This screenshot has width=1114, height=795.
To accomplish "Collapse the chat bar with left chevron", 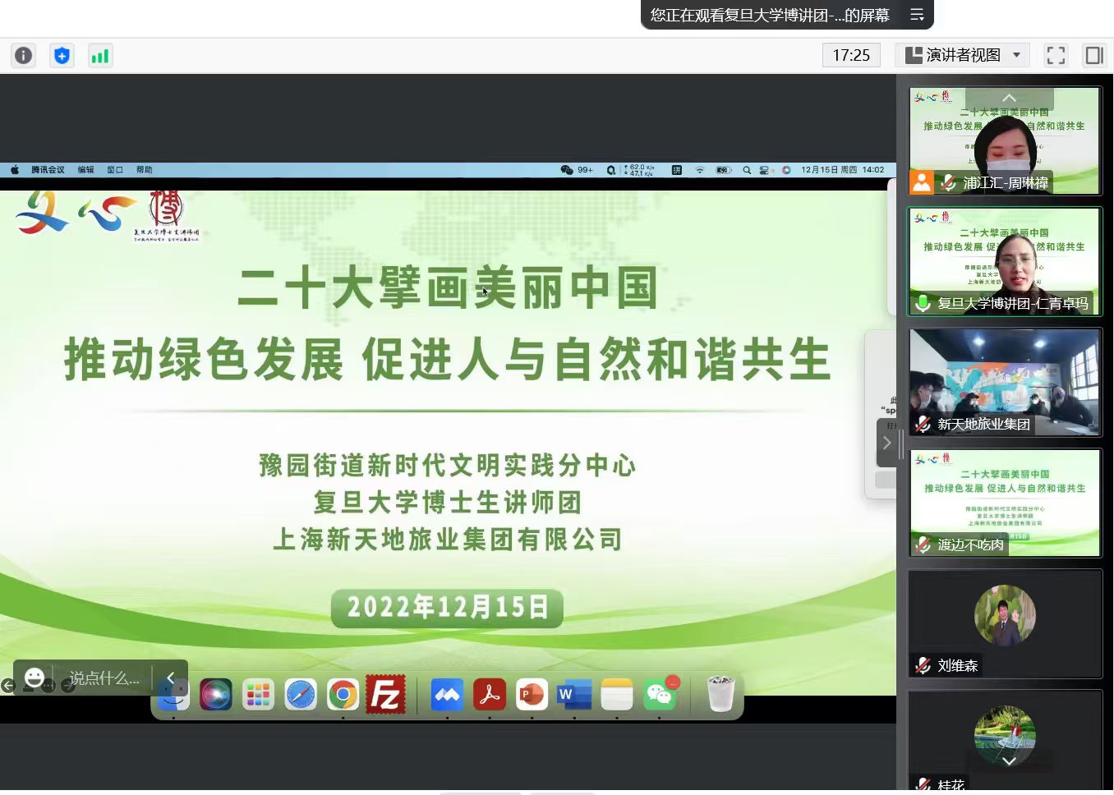I will [171, 678].
